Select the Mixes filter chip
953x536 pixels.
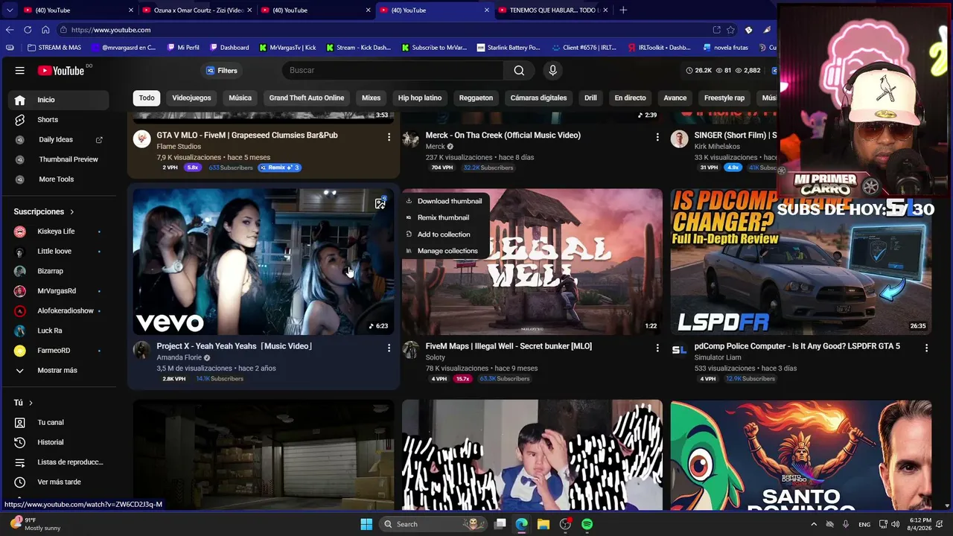[x=371, y=98]
